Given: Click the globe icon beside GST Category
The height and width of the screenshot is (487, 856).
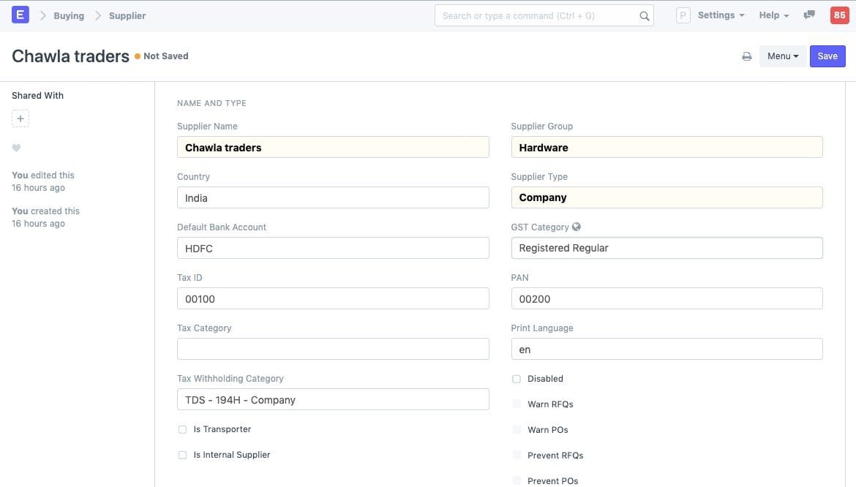Looking at the screenshot, I should click(577, 227).
